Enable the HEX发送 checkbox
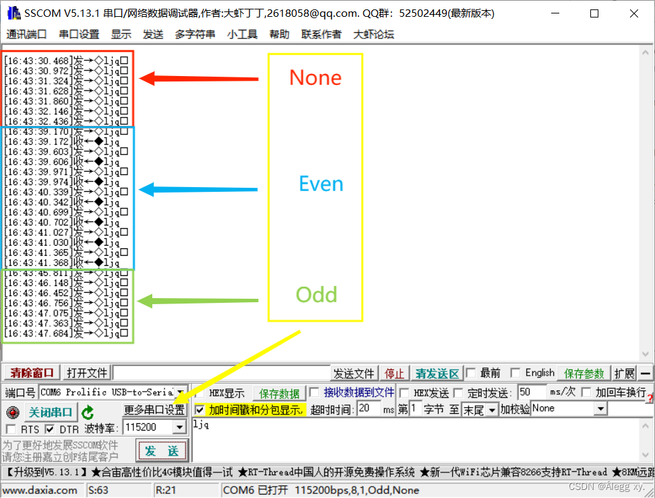 tap(404, 392)
